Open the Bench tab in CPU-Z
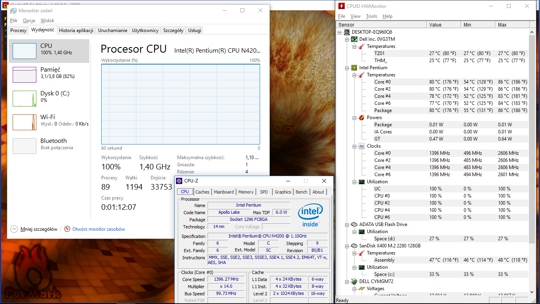540x304 pixels. (x=302, y=192)
